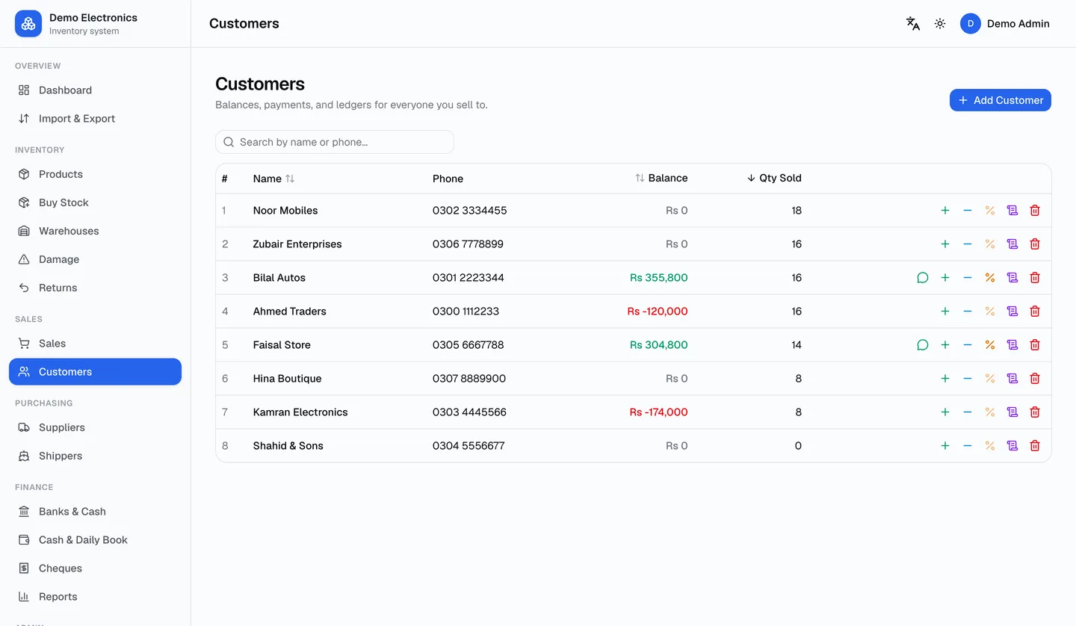The width and height of the screenshot is (1076, 626).
Task: Delete Noor Mobiles with the red trash icon
Action: (x=1035, y=211)
